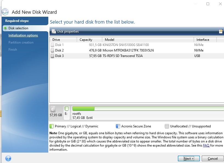Click the Disk 3 drive icon
Screen dimensions: 224x163
[x=52, y=56]
